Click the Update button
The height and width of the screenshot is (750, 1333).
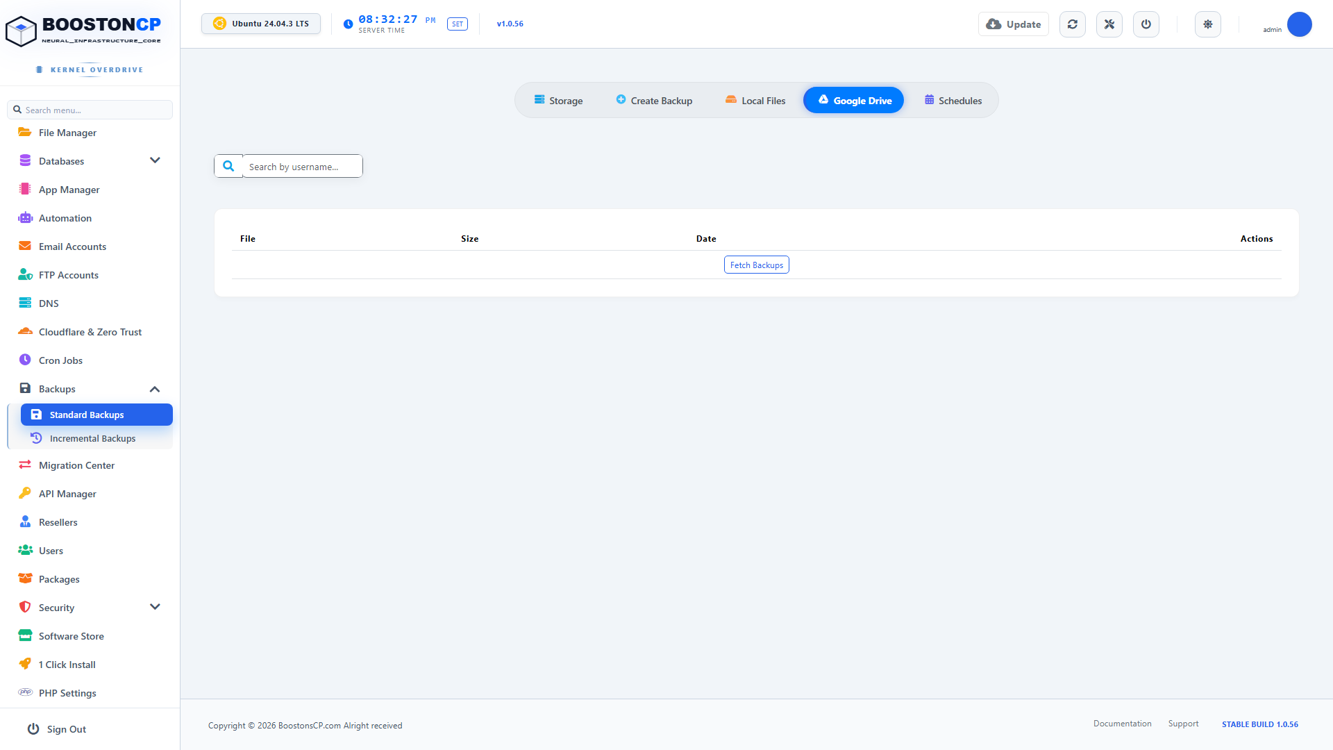(1013, 24)
